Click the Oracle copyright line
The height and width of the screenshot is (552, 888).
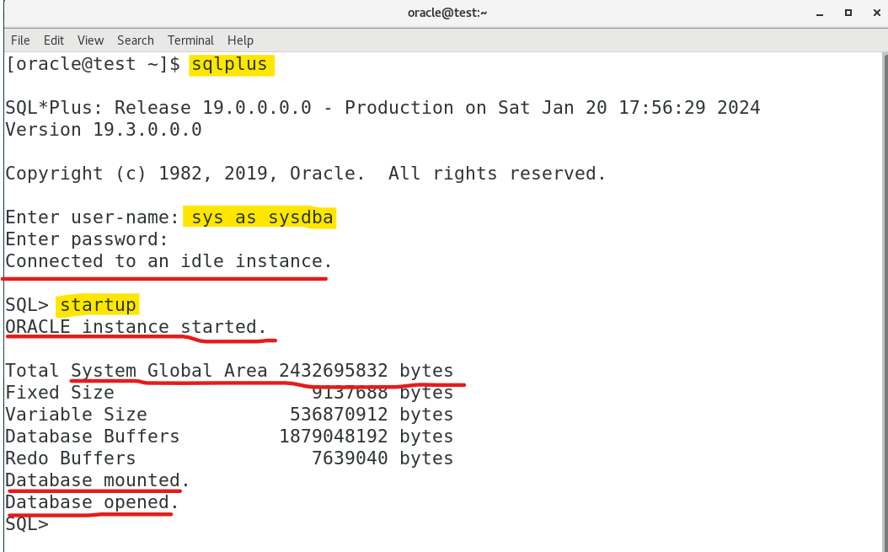306,174
